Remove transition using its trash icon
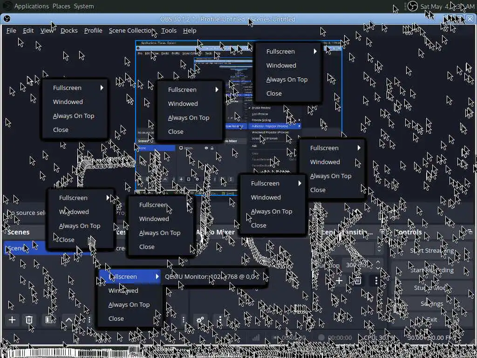The width and height of the screenshot is (477, 358). 358,281
